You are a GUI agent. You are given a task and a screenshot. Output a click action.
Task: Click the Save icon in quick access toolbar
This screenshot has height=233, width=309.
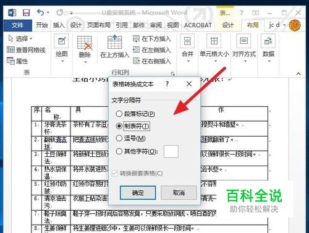pos(26,13)
